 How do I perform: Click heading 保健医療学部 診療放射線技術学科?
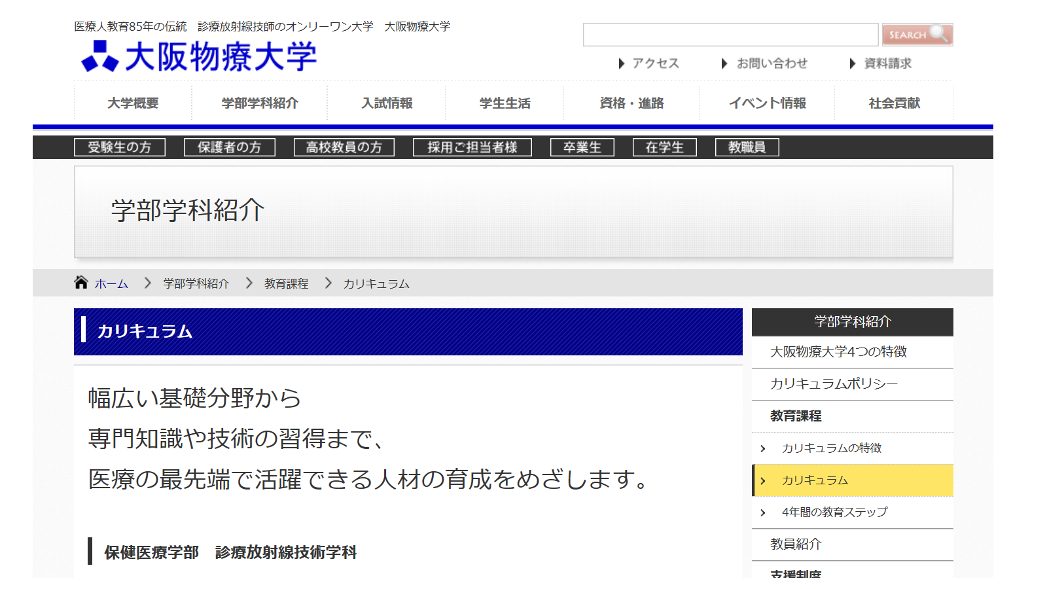[x=230, y=552]
